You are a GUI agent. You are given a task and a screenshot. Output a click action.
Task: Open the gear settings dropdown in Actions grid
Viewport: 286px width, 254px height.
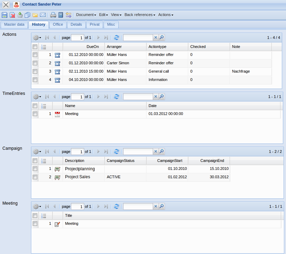click(x=37, y=38)
